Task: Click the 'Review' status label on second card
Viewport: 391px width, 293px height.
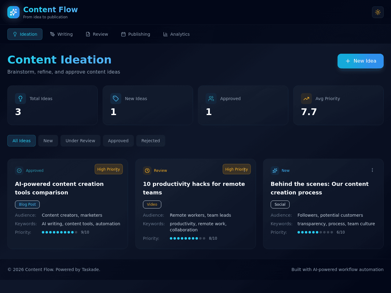Action: click(160, 171)
